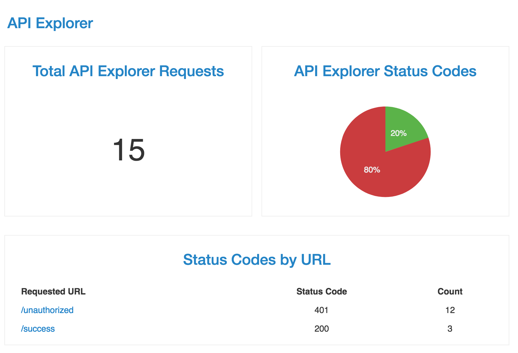Sort by the Status Code column header

click(x=321, y=291)
